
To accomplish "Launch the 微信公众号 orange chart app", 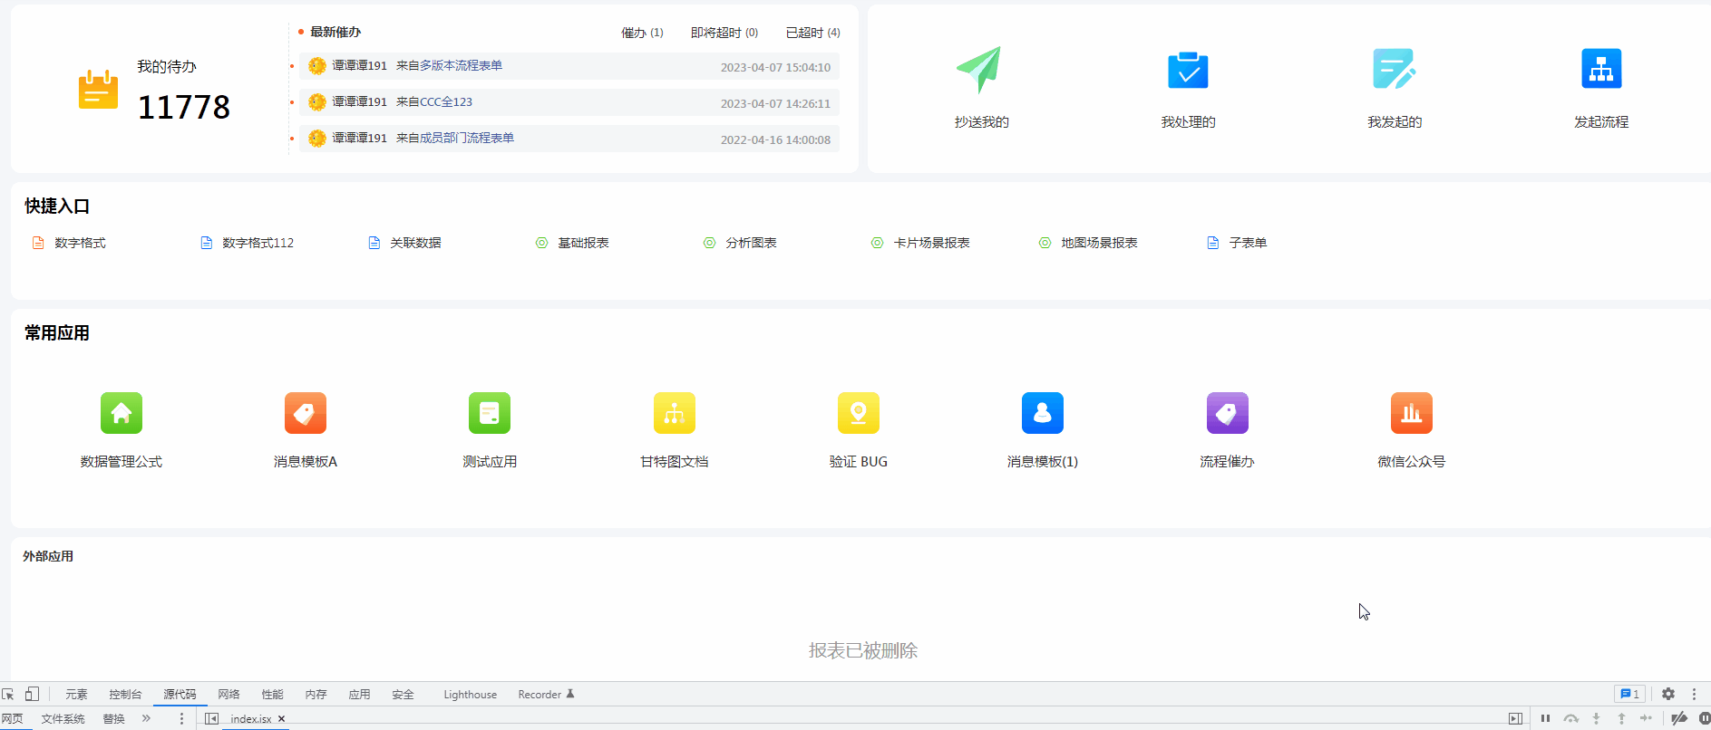I will pos(1411,413).
